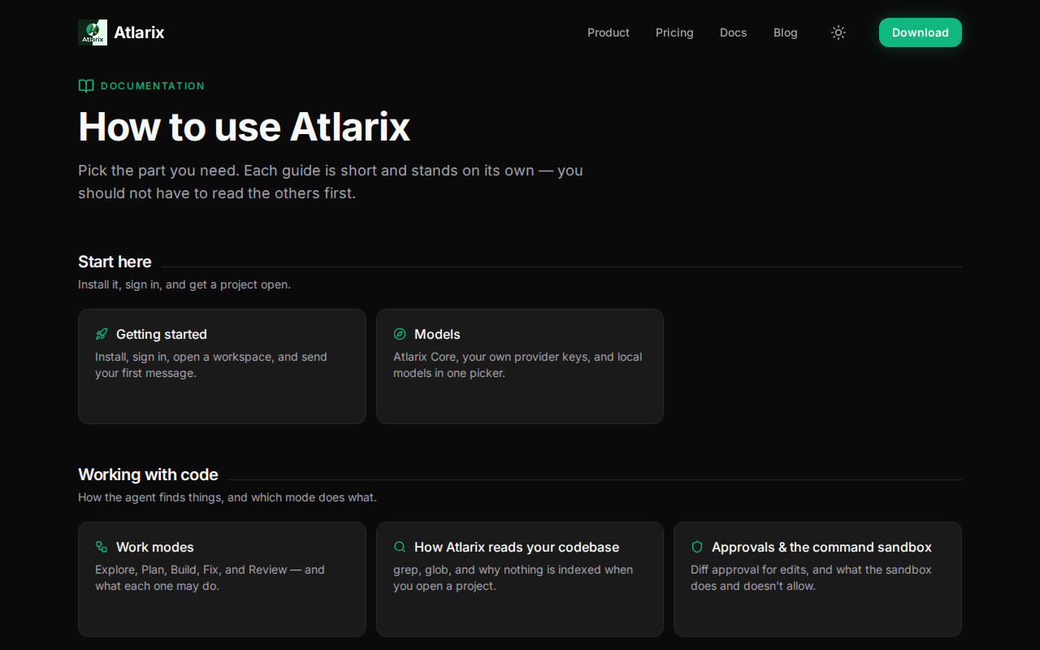Open the Docs navigation link
Screen dimensions: 1040x650
coord(733,32)
